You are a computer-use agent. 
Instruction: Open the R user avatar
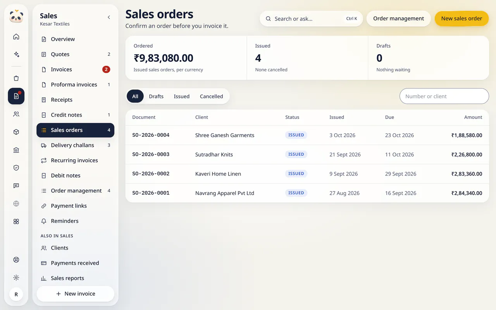[x=16, y=294]
